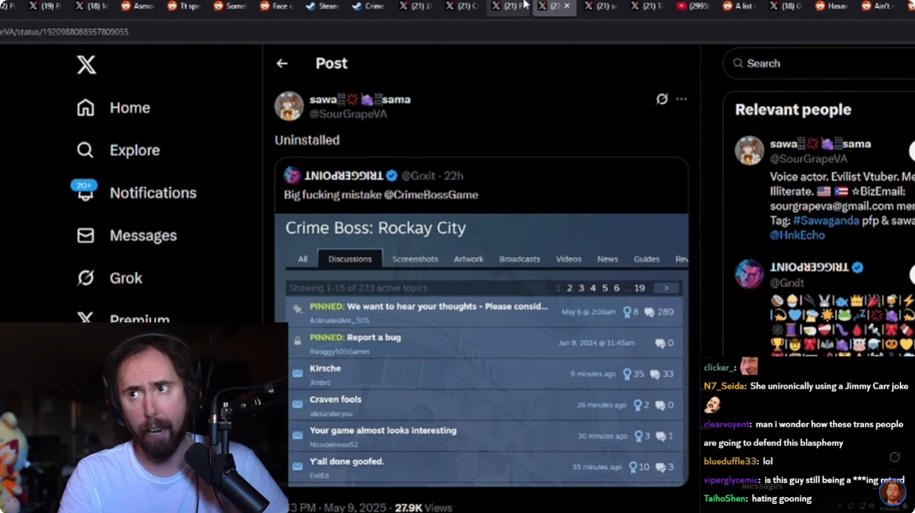Click the clearvoyent username in chat
Screen dimensions: 915x513
coord(727,424)
